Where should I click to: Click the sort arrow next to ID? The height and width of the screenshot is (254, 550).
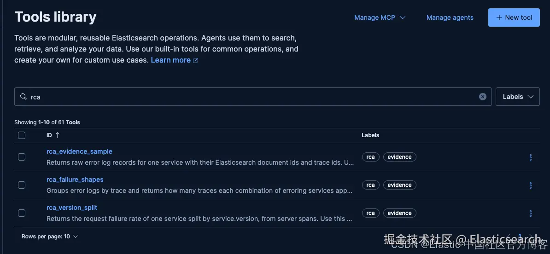pos(58,135)
